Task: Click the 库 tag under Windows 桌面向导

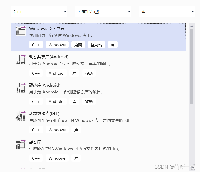Action: click(113, 45)
